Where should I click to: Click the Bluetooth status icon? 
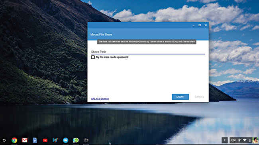[x=239, y=140]
